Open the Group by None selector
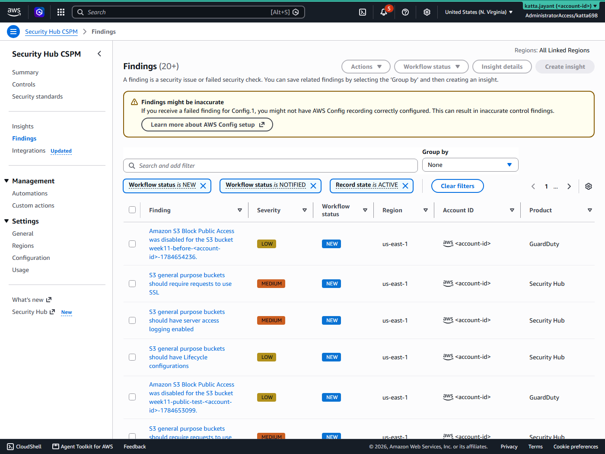 point(470,165)
